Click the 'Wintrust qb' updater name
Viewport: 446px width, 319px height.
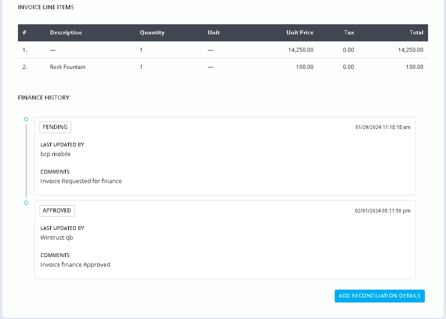(57, 238)
